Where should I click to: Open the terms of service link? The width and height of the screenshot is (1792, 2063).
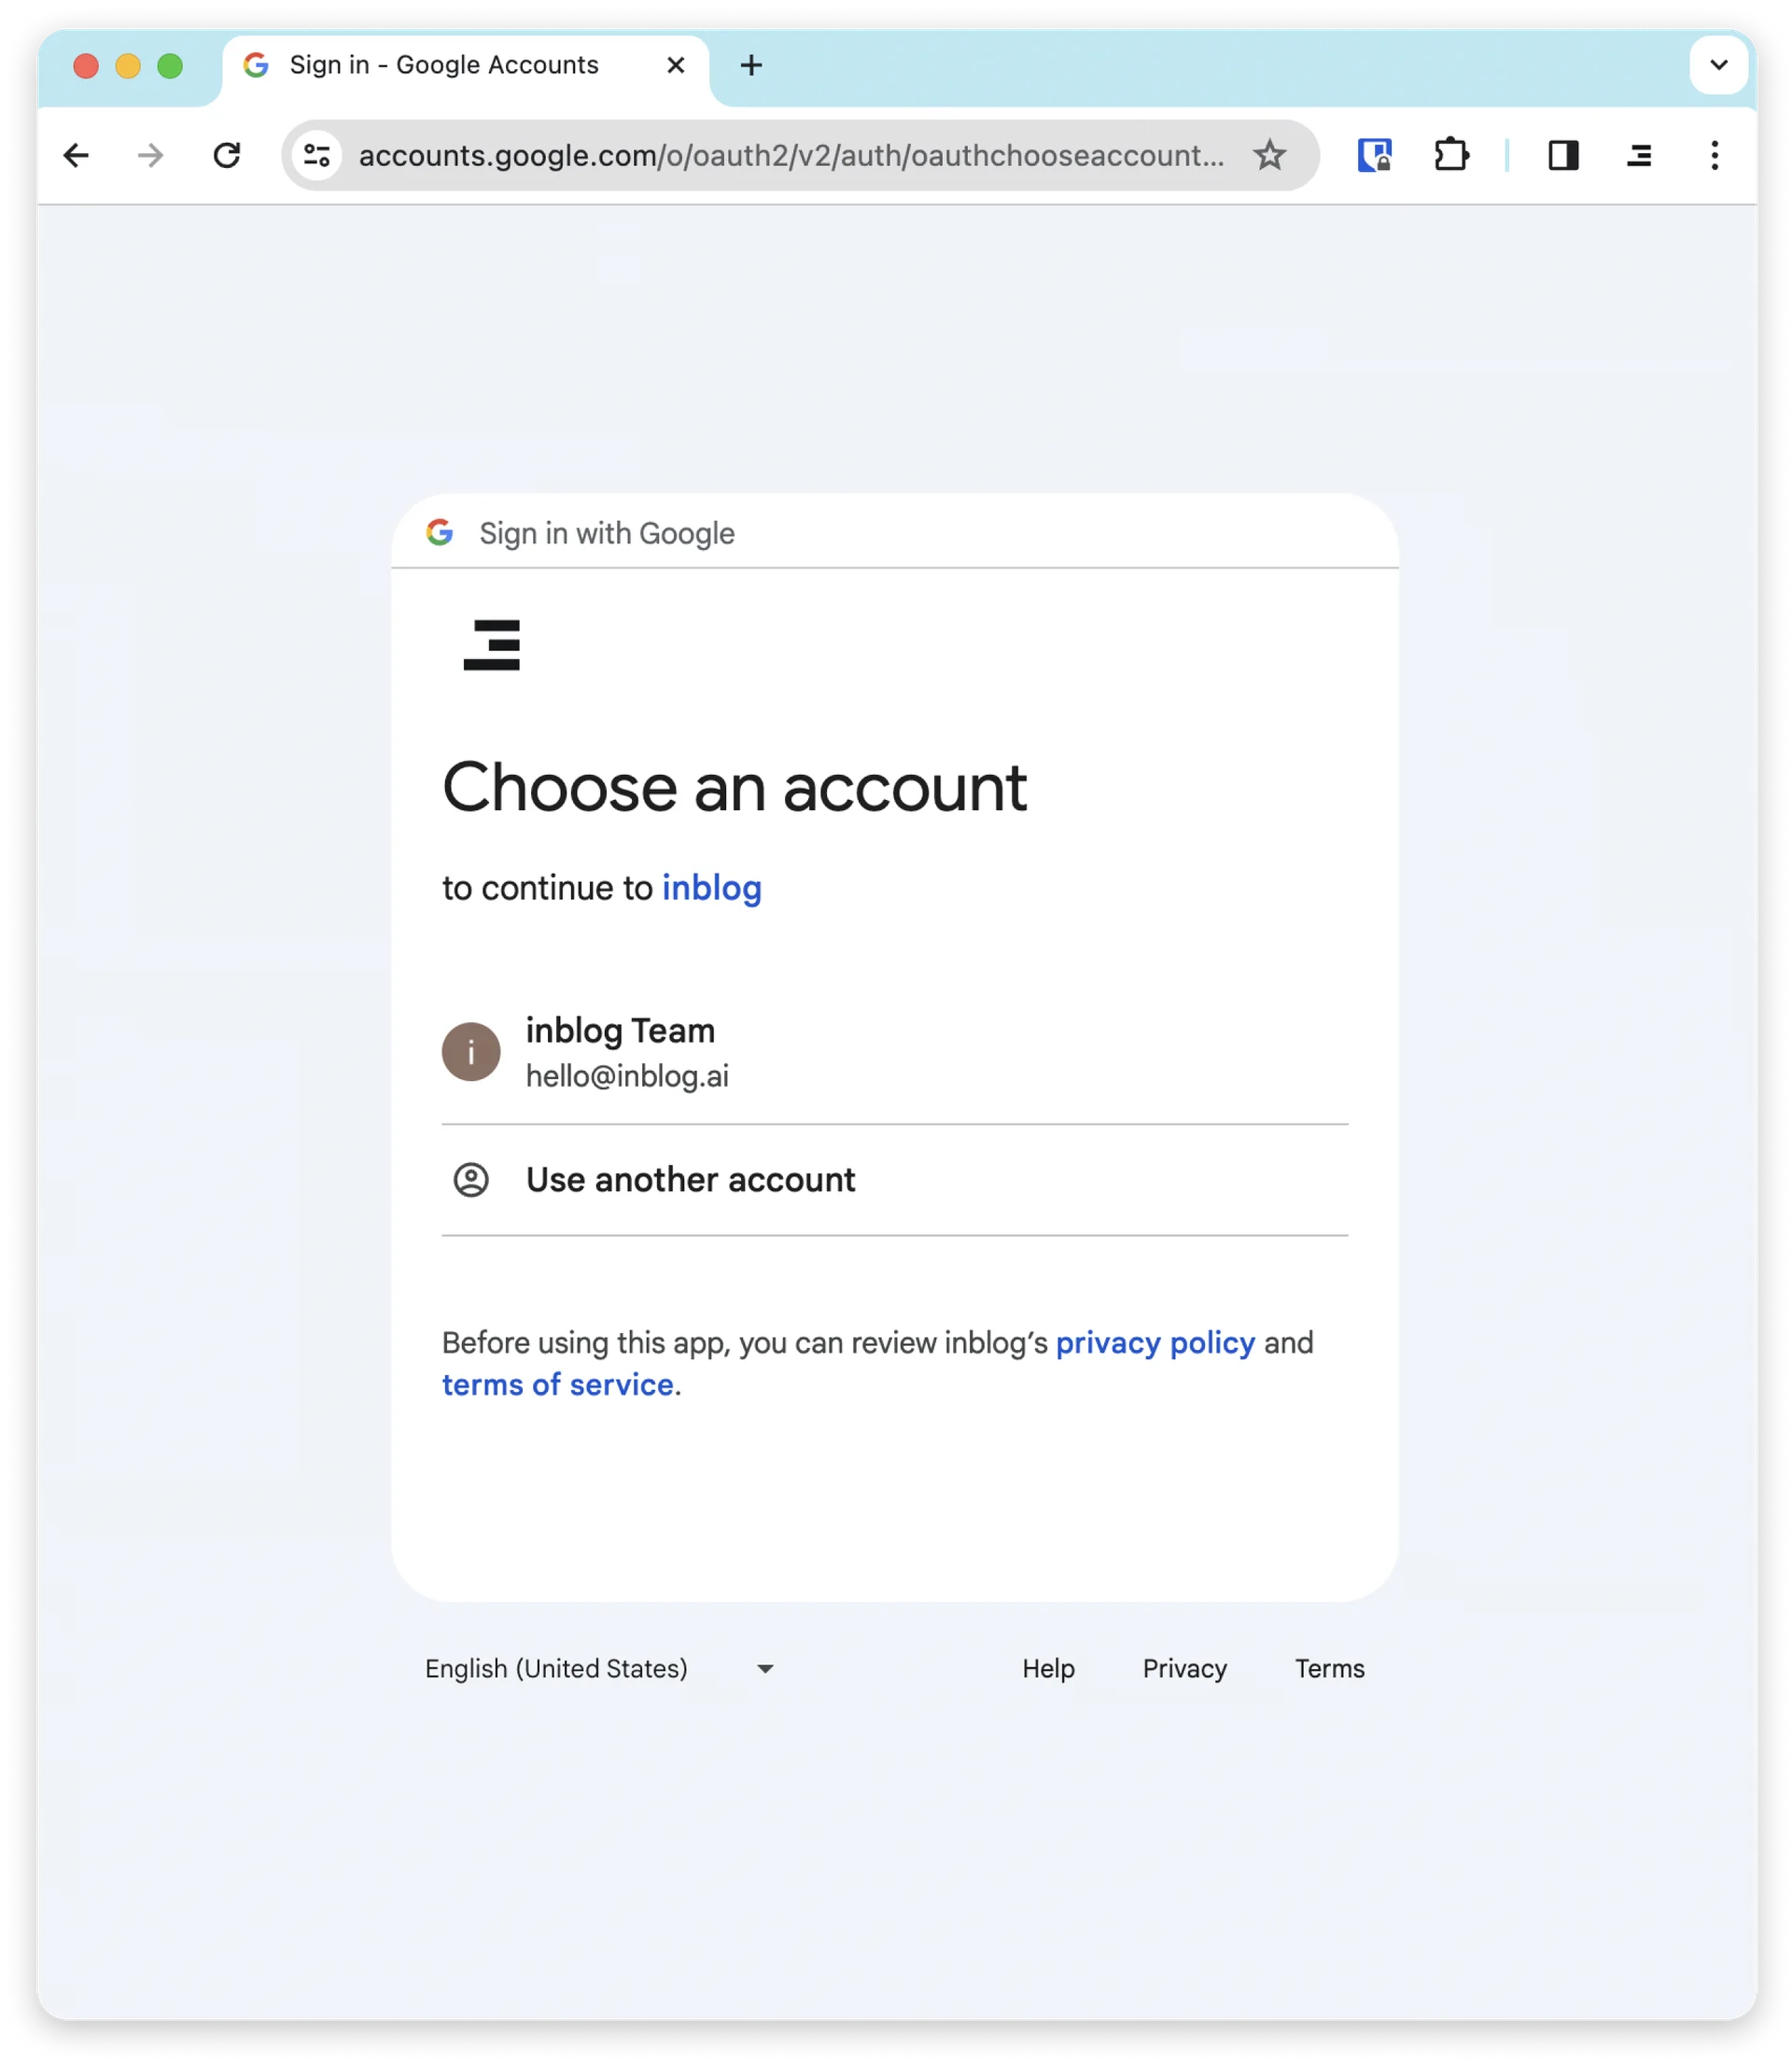coord(558,1384)
